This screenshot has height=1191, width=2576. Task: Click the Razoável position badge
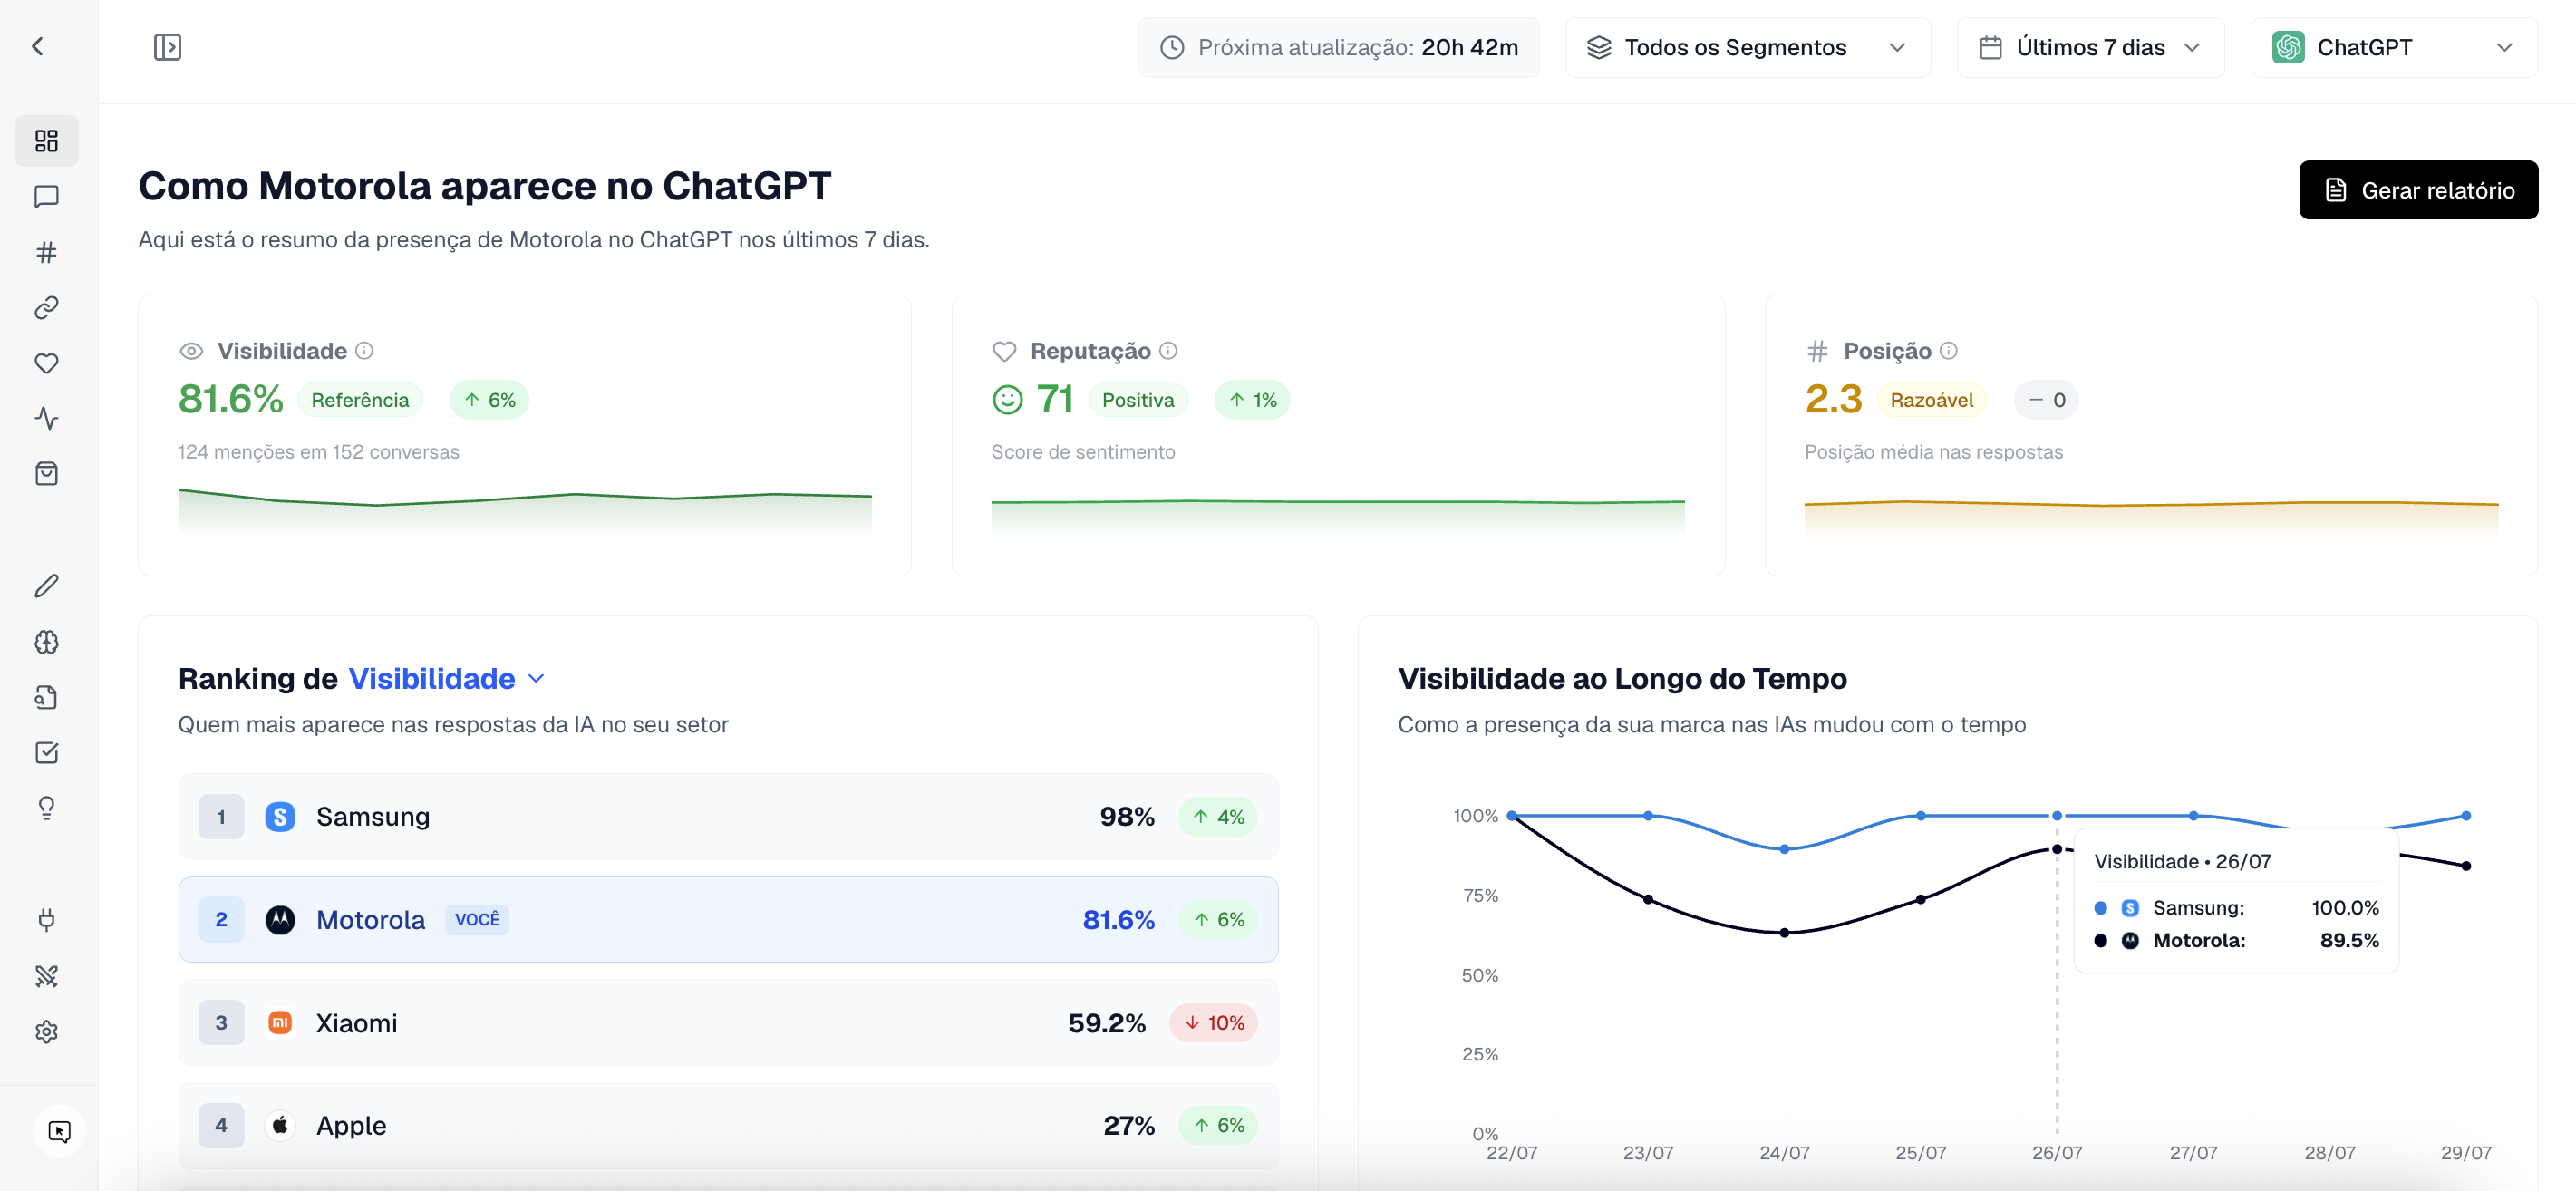pos(1932,400)
